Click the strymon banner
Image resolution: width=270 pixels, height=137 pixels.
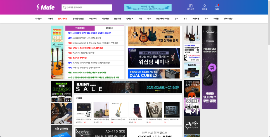(x=61, y=131)
